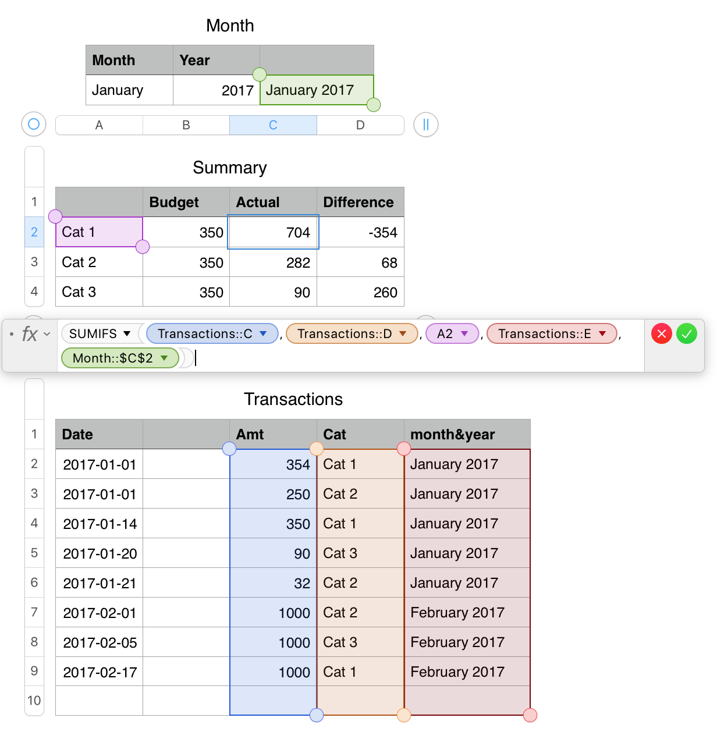Select column D header tab
Image resolution: width=717 pixels, height=739 pixels.
coord(360,125)
